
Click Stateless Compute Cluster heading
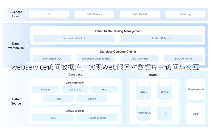[x=118, y=51]
